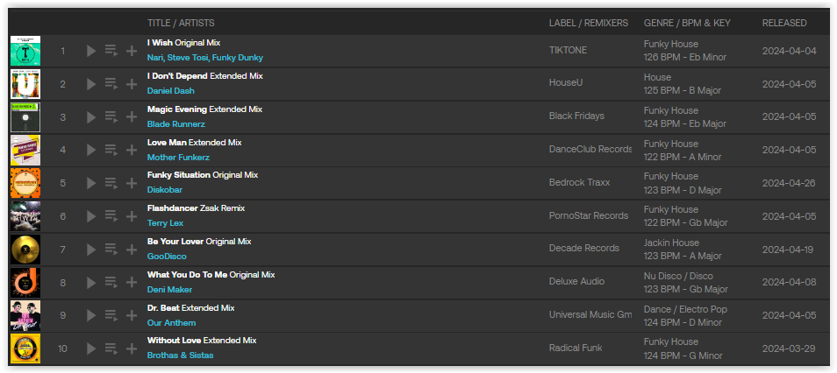The height and width of the screenshot is (373, 837).
Task: Open artist link Daniel Dash
Action: [x=171, y=90]
